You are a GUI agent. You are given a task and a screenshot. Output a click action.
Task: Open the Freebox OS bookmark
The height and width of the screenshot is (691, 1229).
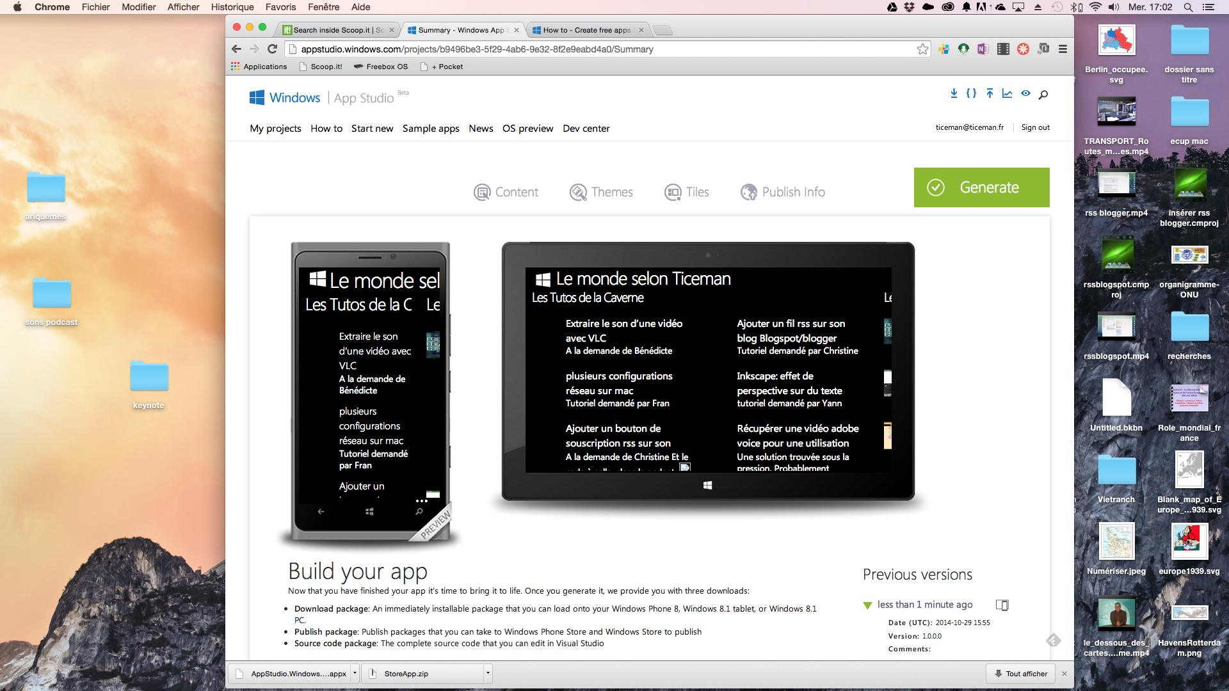(x=381, y=67)
